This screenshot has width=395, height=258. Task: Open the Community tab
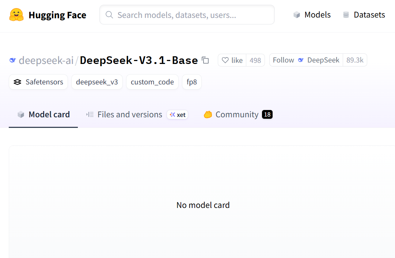(x=238, y=115)
